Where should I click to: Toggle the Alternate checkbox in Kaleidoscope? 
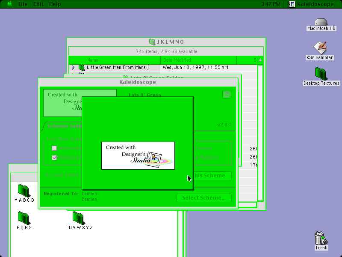pyautogui.click(x=54, y=148)
